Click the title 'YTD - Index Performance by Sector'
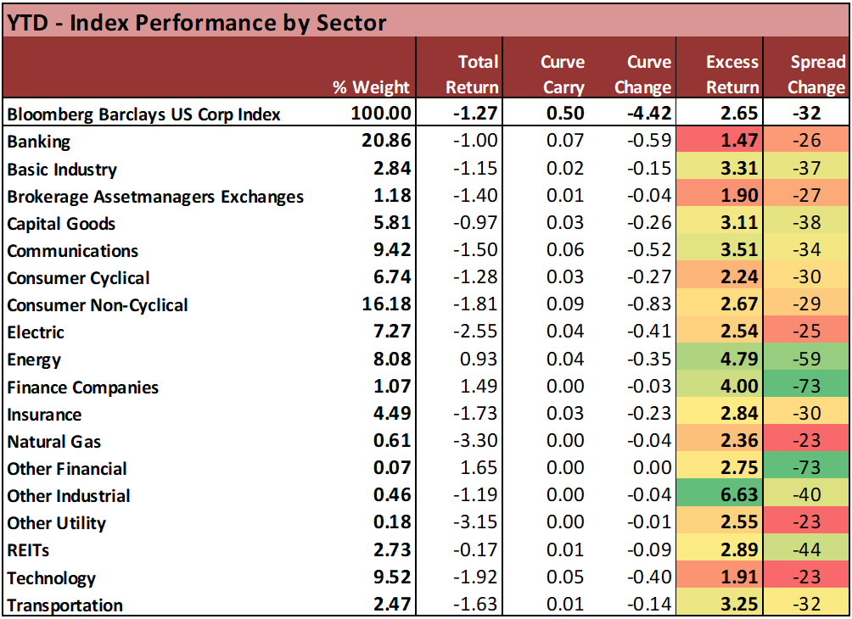Image resolution: width=852 pixels, height=619 pixels. [x=196, y=20]
